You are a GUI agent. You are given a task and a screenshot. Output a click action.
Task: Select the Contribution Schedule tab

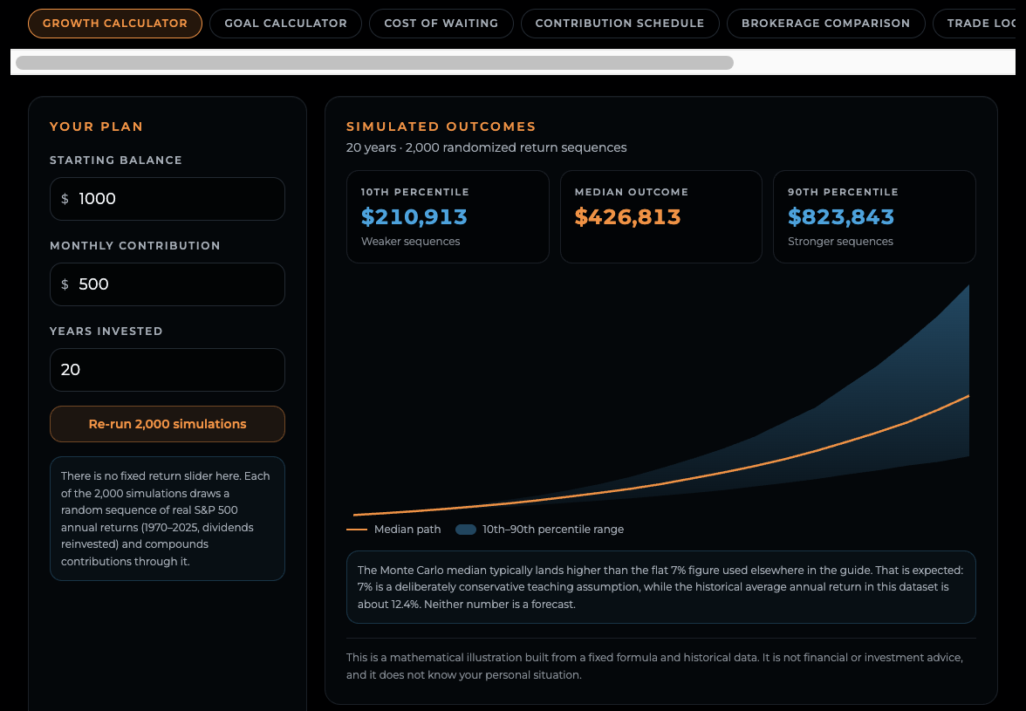[619, 24]
